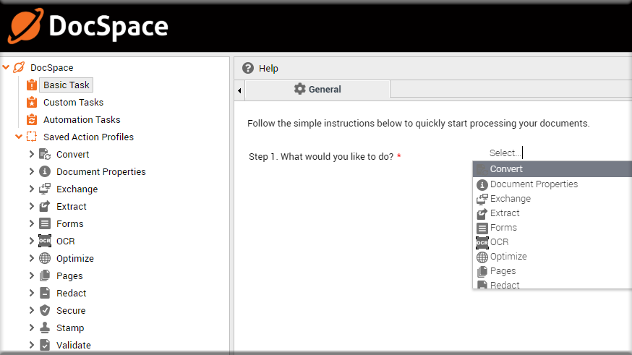Expand the Document Properties tree node
The height and width of the screenshot is (355, 632).
click(31, 171)
